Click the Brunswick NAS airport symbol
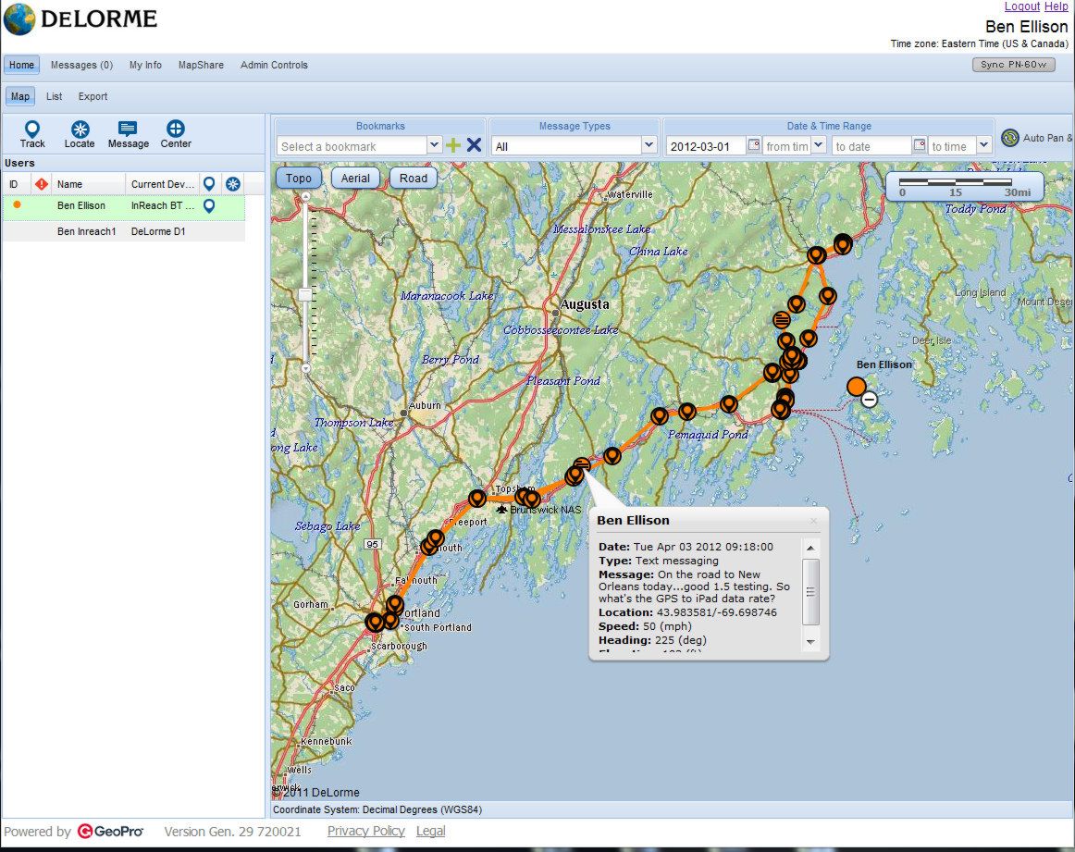Screen dimensions: 1075x852 501,510
